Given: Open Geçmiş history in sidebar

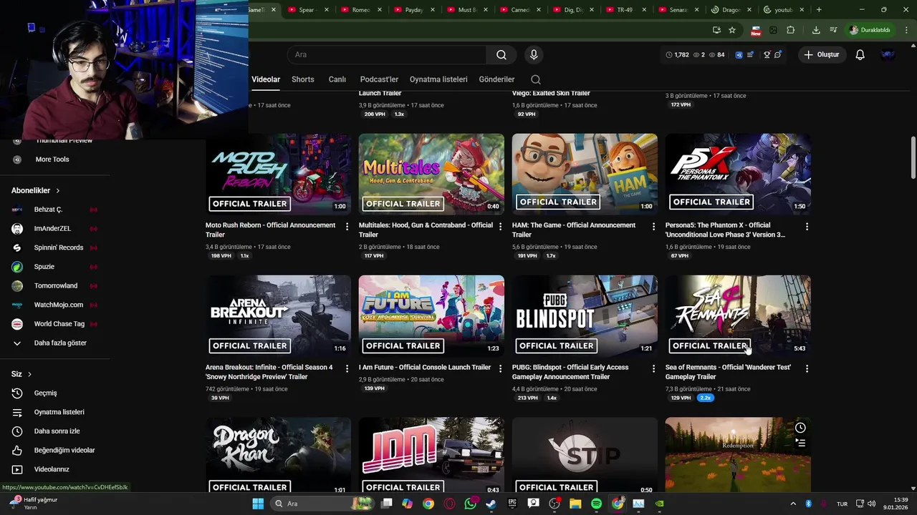Looking at the screenshot, I should click(x=45, y=393).
